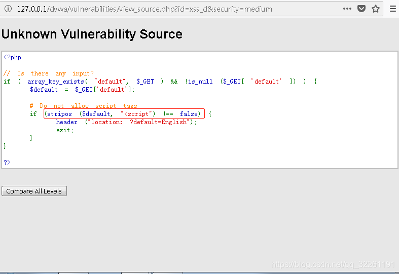The width and height of the screenshot is (399, 274).
Task: Open the Firefox hamburger menu
Action: point(393,9)
